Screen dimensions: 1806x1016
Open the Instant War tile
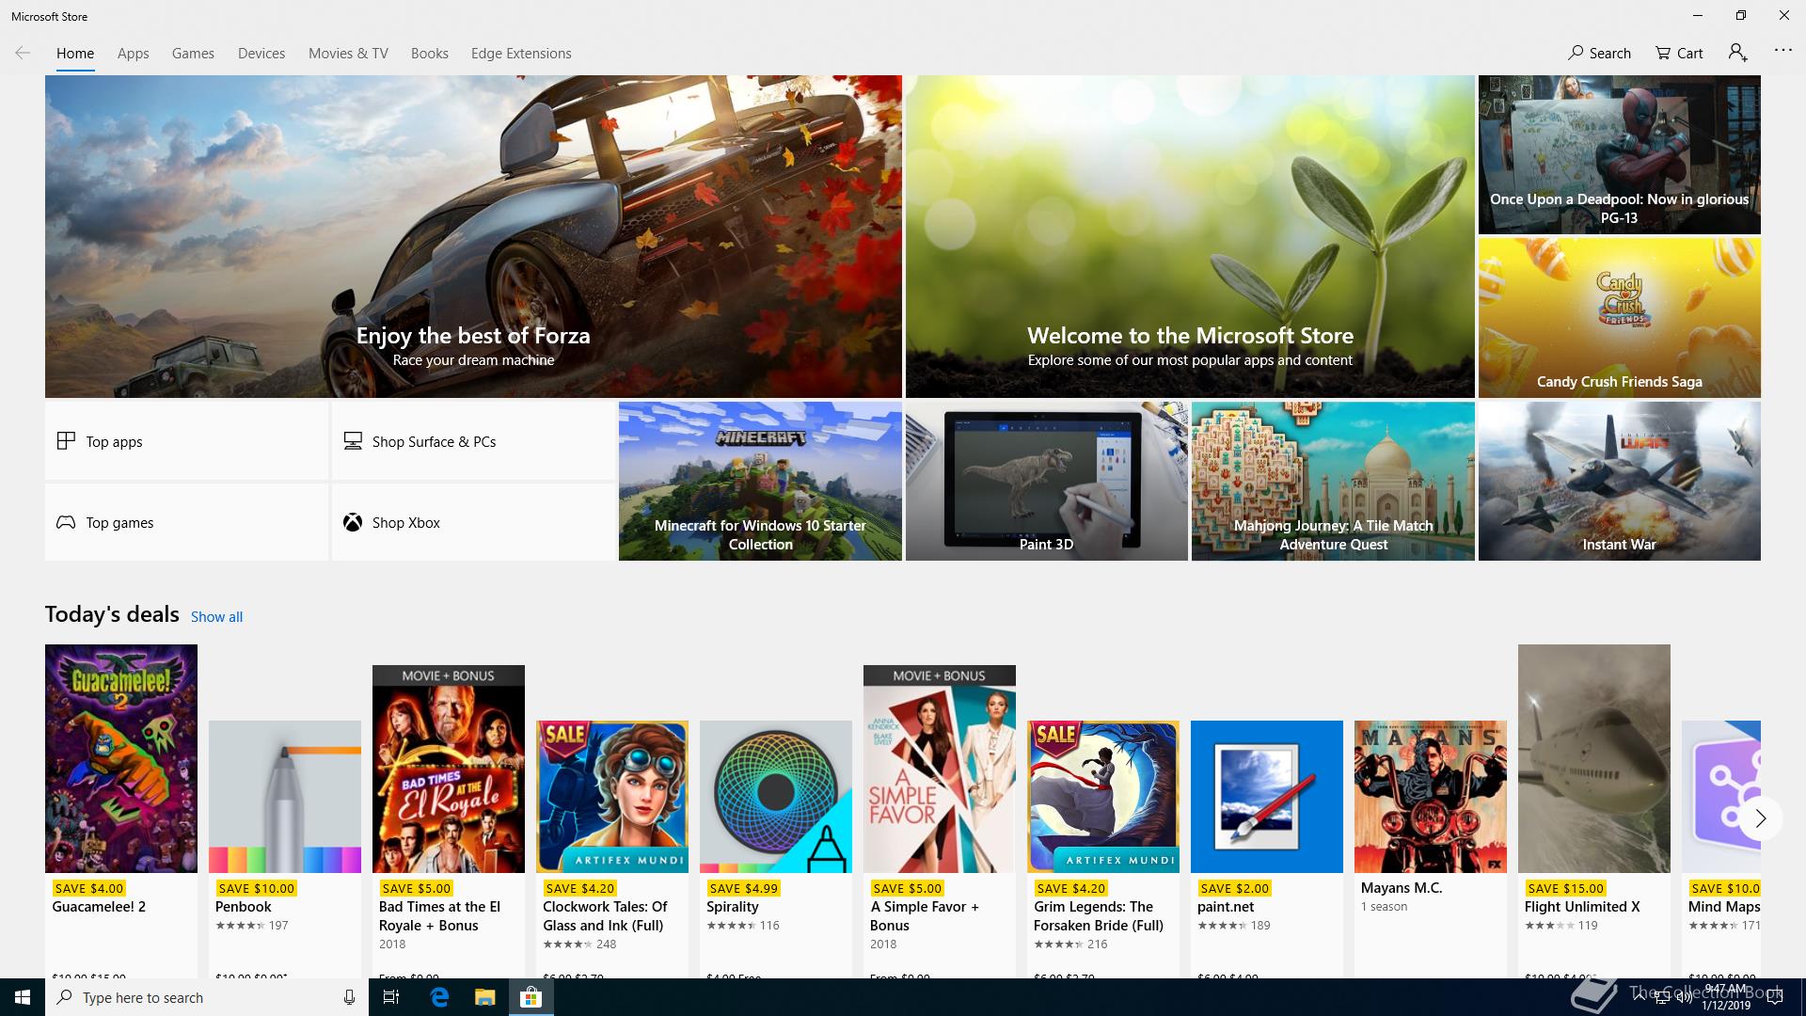point(1619,481)
